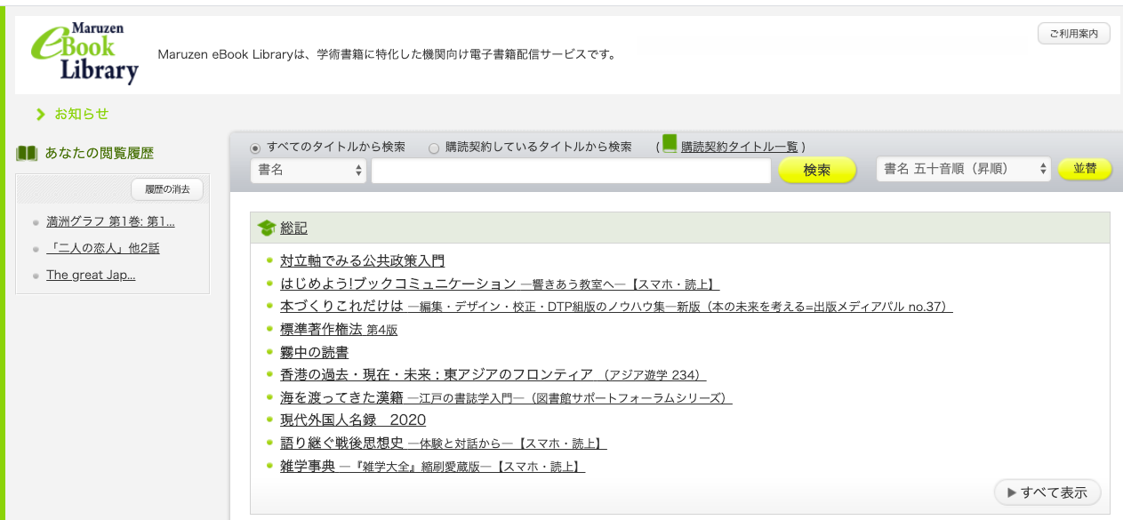
Task: Open the 書名 search field dropdown
Action: [309, 170]
